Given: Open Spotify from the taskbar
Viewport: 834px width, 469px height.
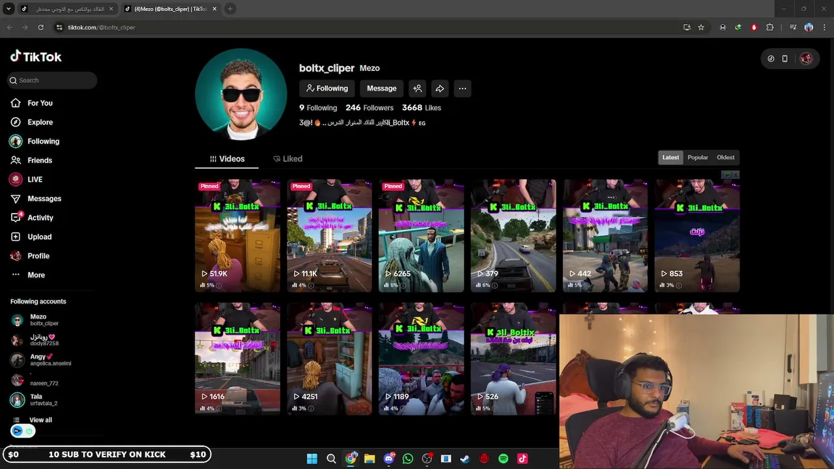Looking at the screenshot, I should point(503,459).
